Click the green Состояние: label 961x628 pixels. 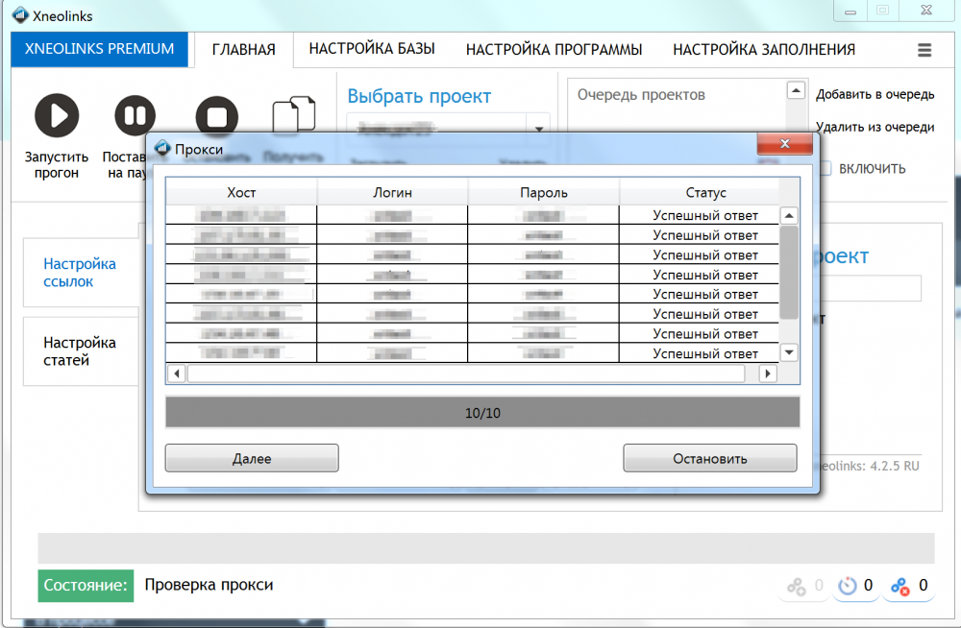pyautogui.click(x=86, y=586)
